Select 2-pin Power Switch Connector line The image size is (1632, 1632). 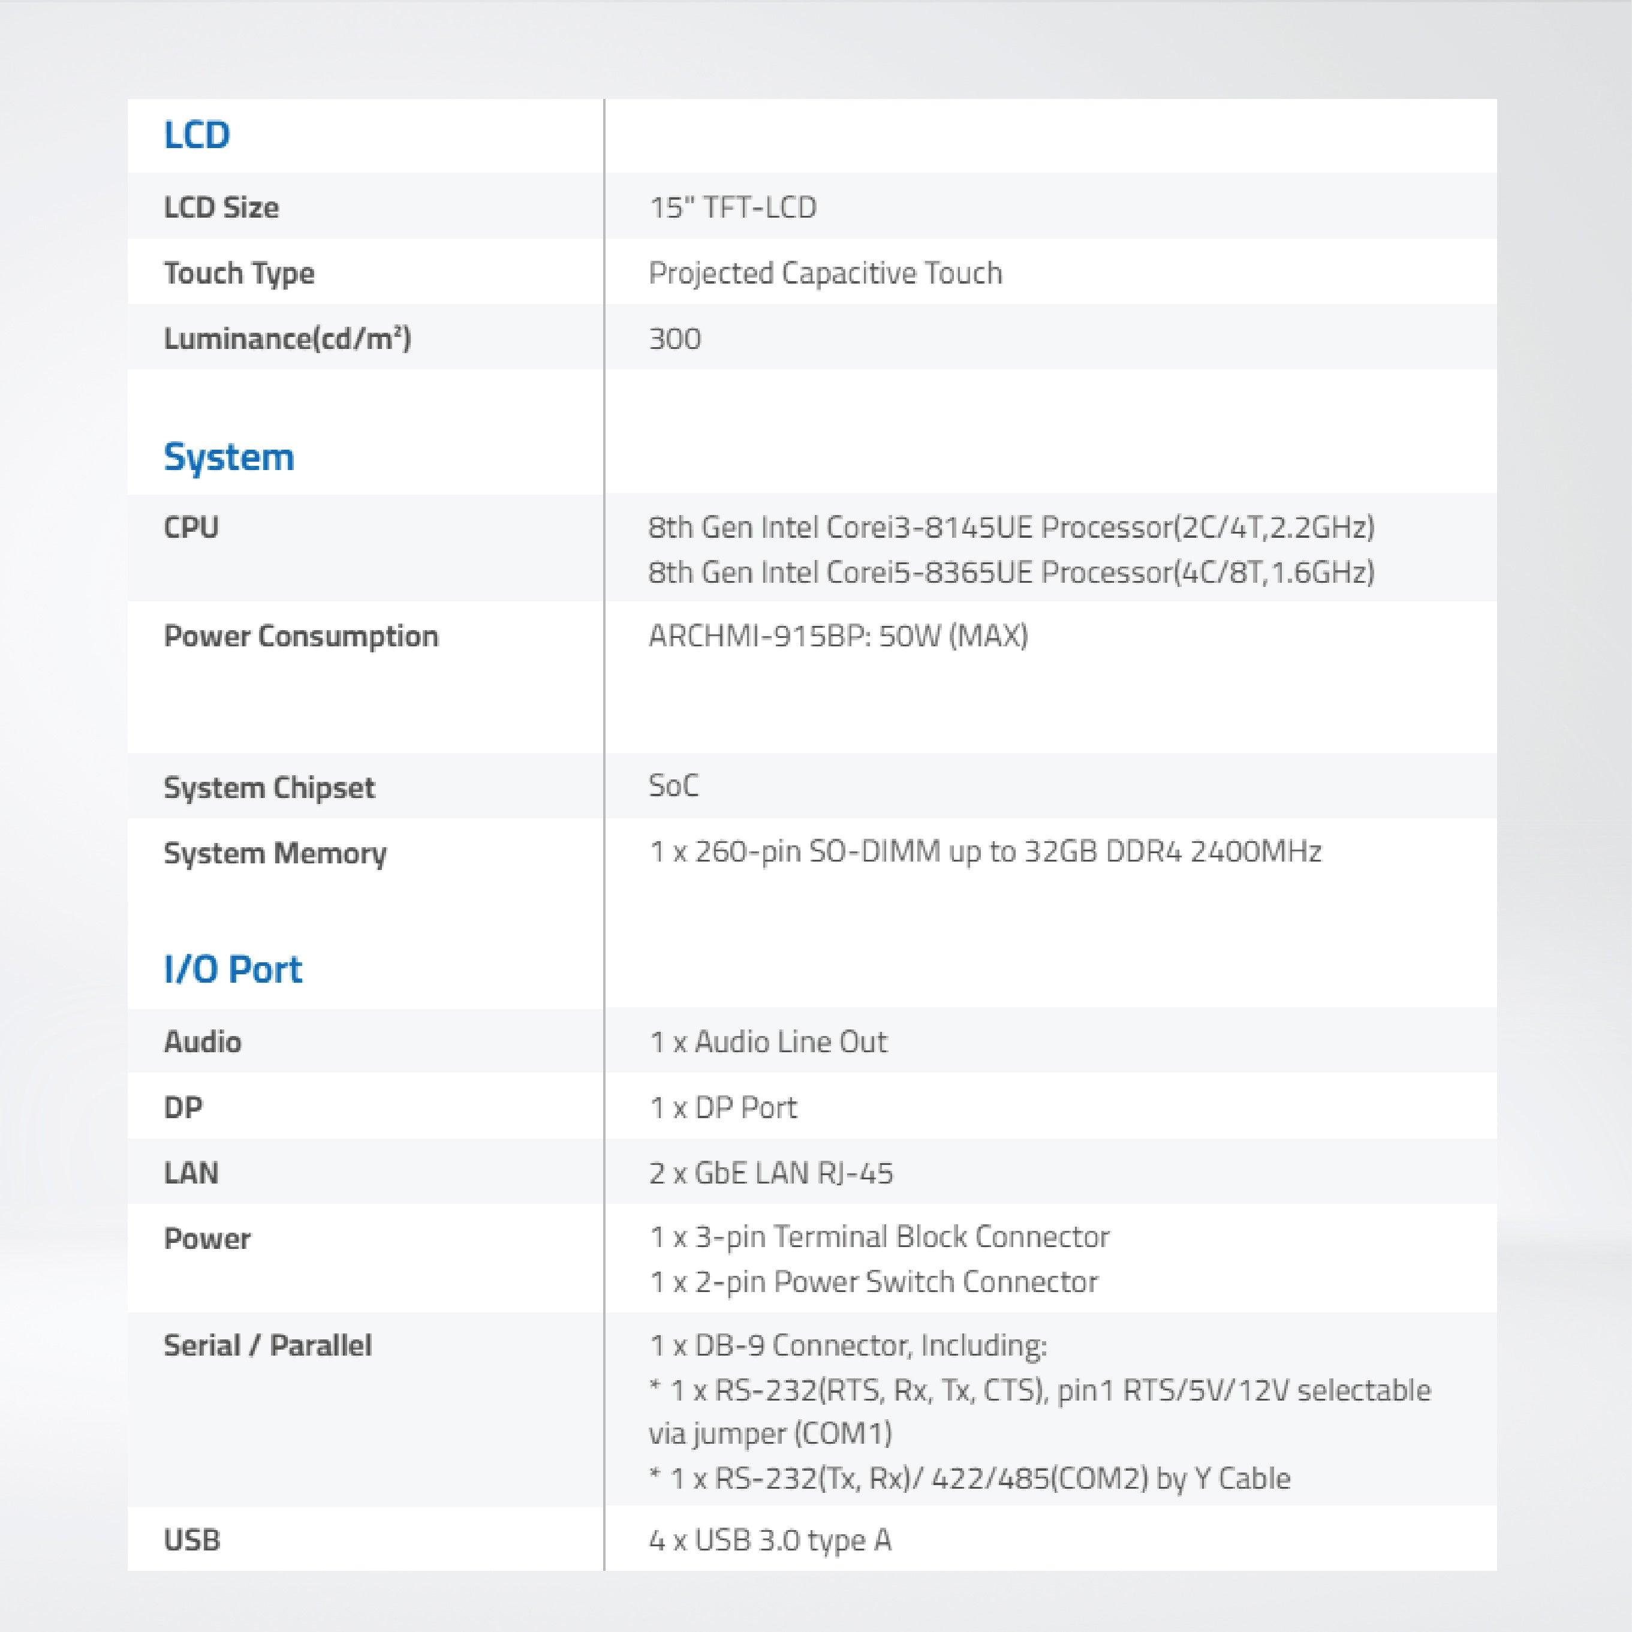pyautogui.click(x=874, y=1281)
